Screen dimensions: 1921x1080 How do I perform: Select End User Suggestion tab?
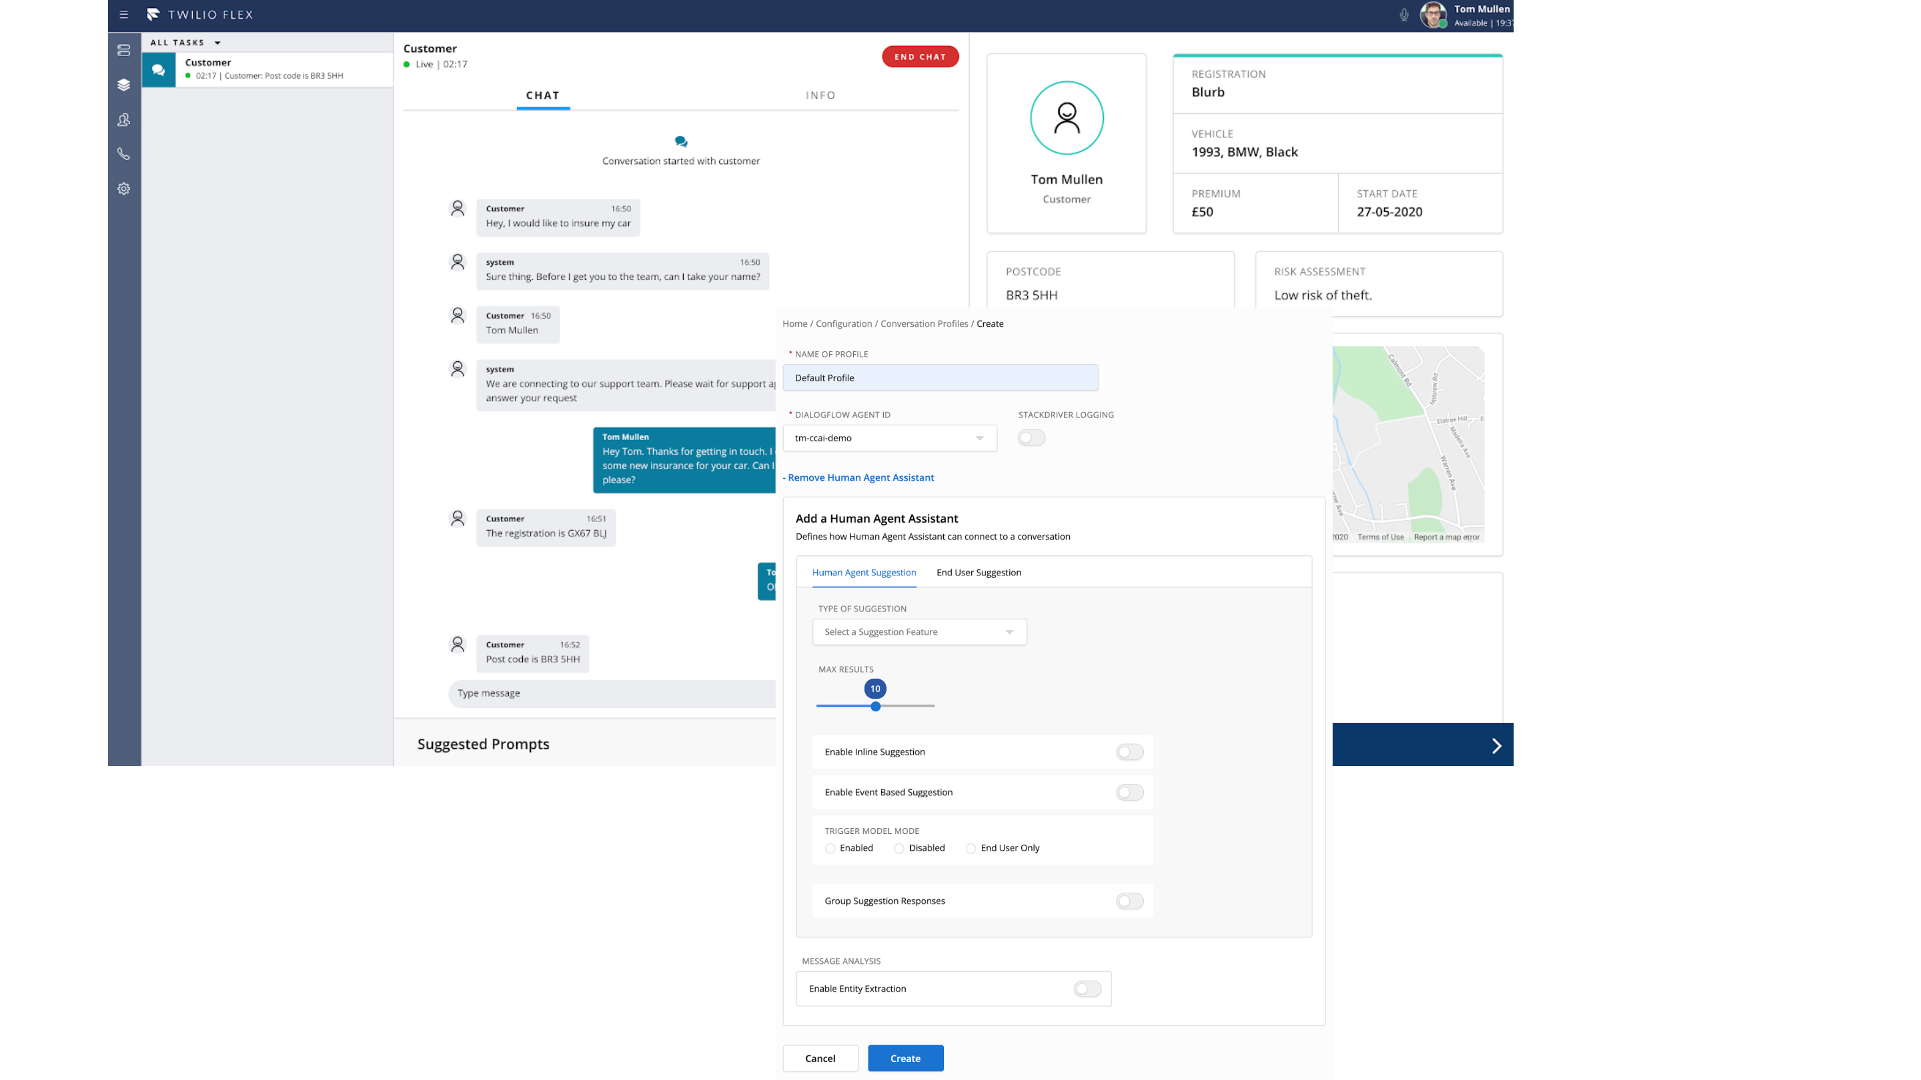point(979,573)
